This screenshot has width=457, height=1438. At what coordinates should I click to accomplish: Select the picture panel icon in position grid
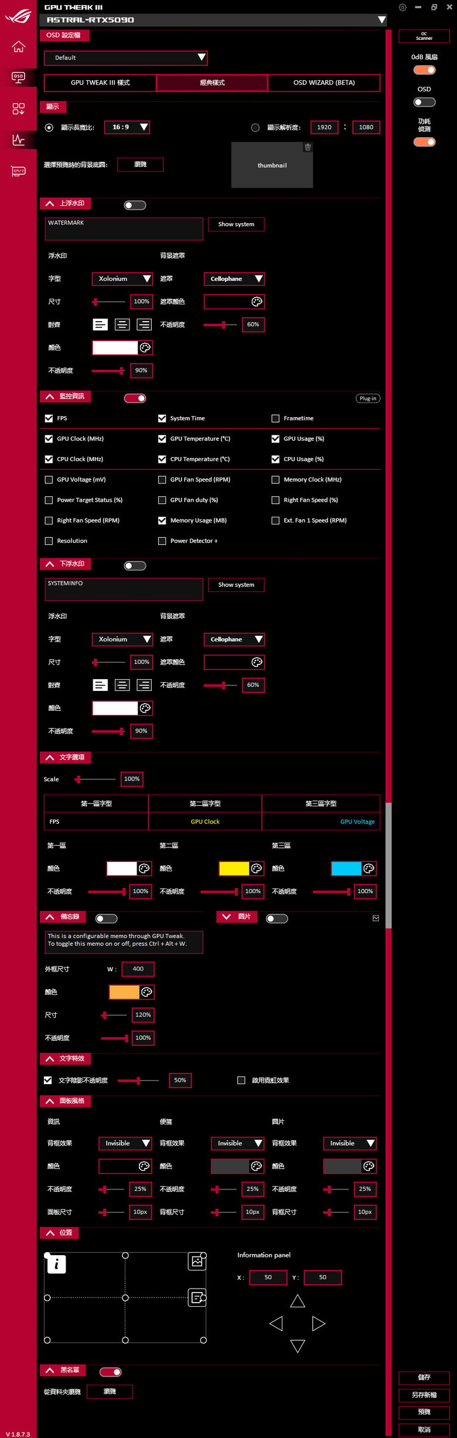point(197,1262)
